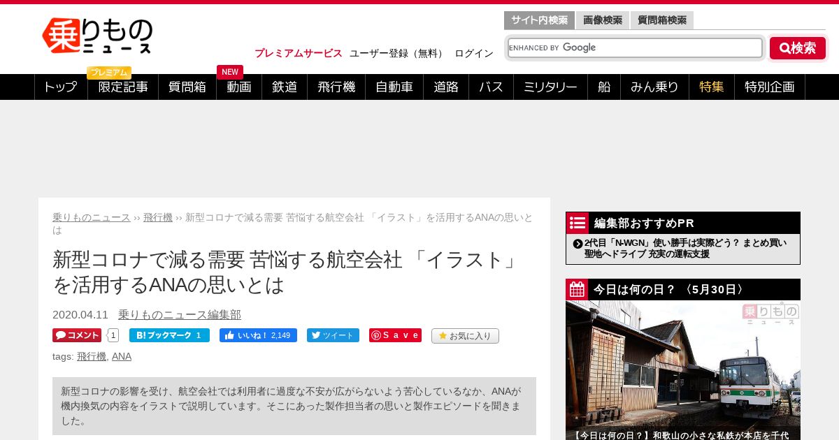Click the Pinterest Save button
This screenshot has width=839, height=440.
click(395, 335)
